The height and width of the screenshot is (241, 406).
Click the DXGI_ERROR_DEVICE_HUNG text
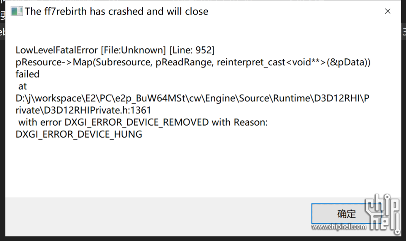[x=79, y=134]
